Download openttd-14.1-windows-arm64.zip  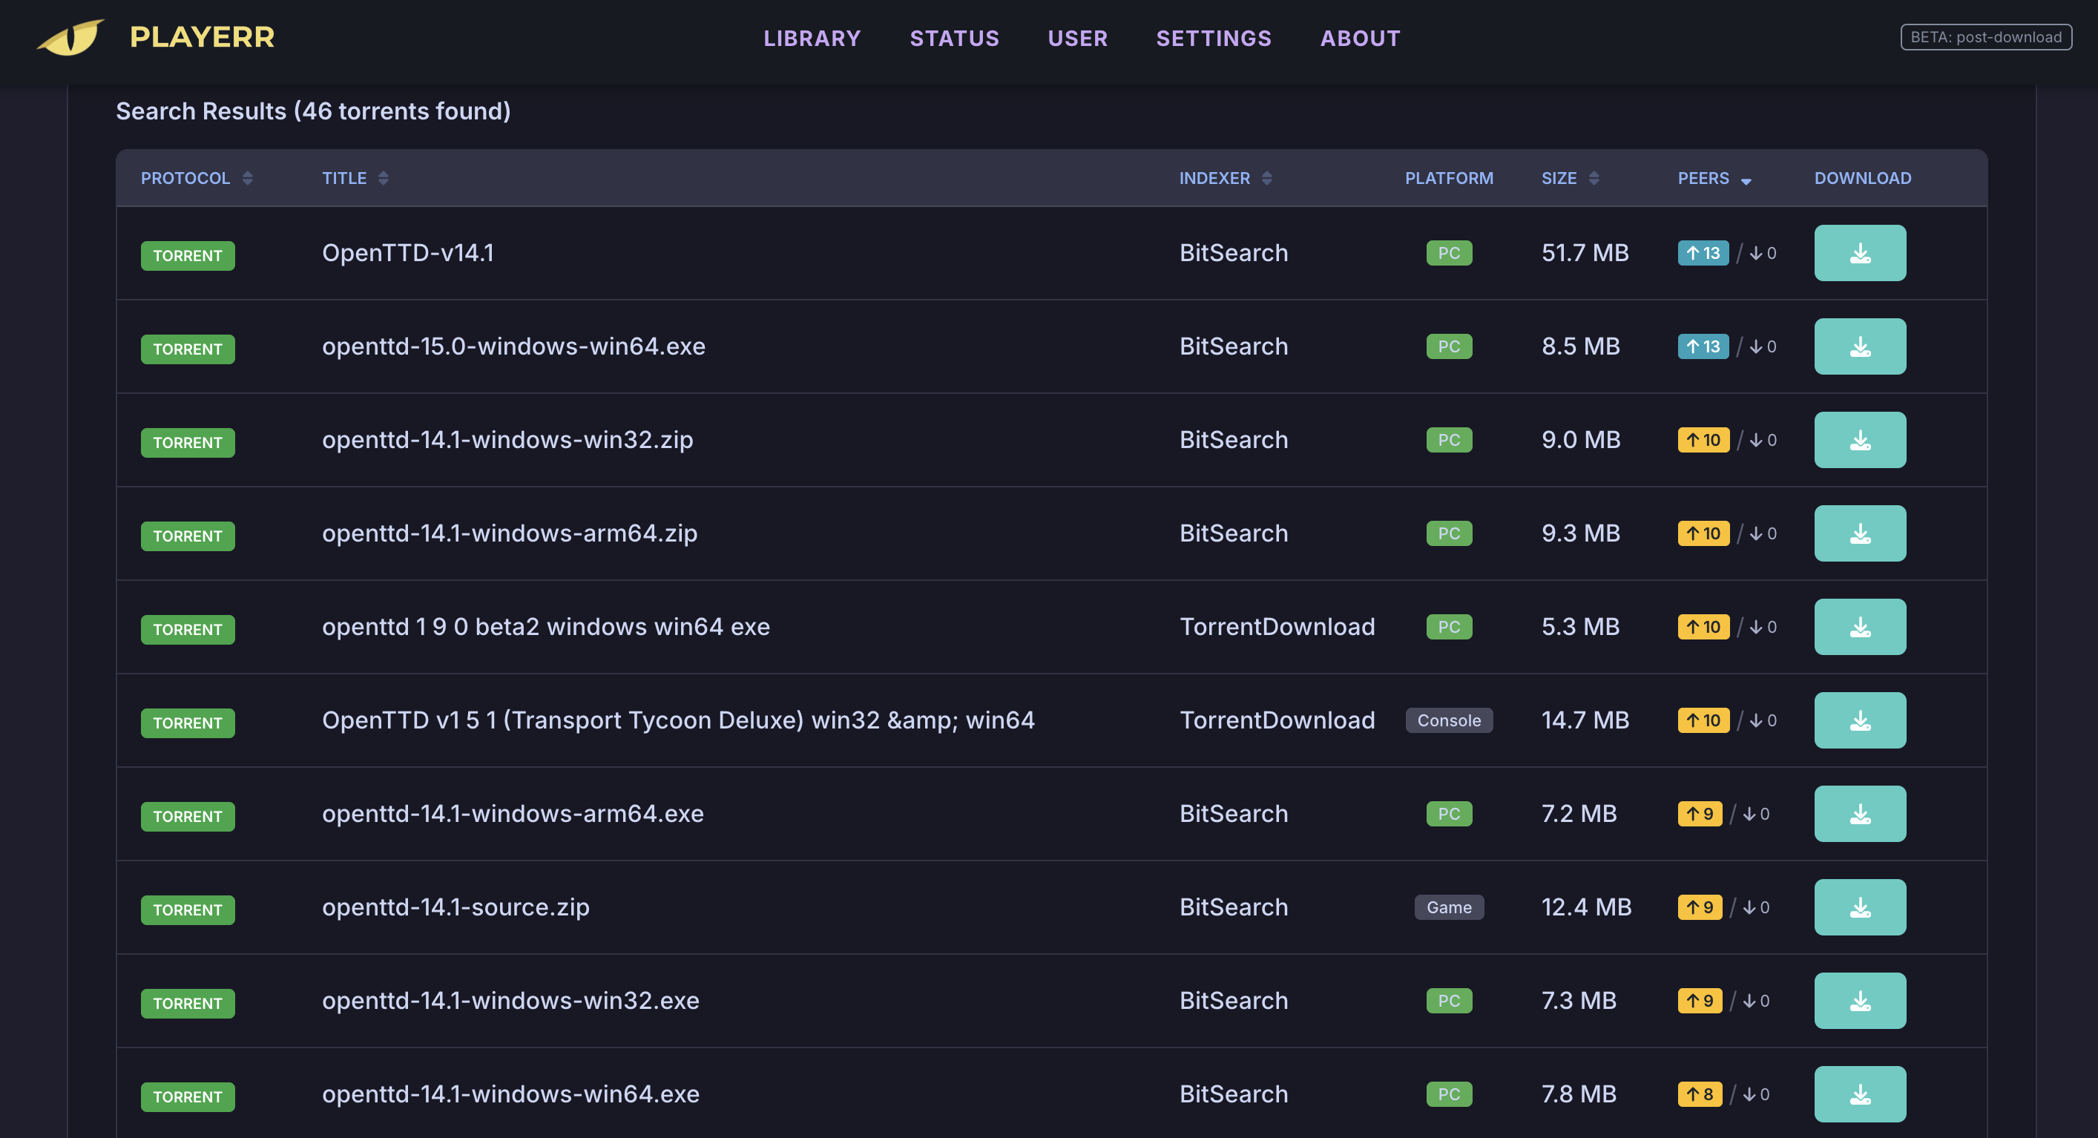coord(1860,533)
